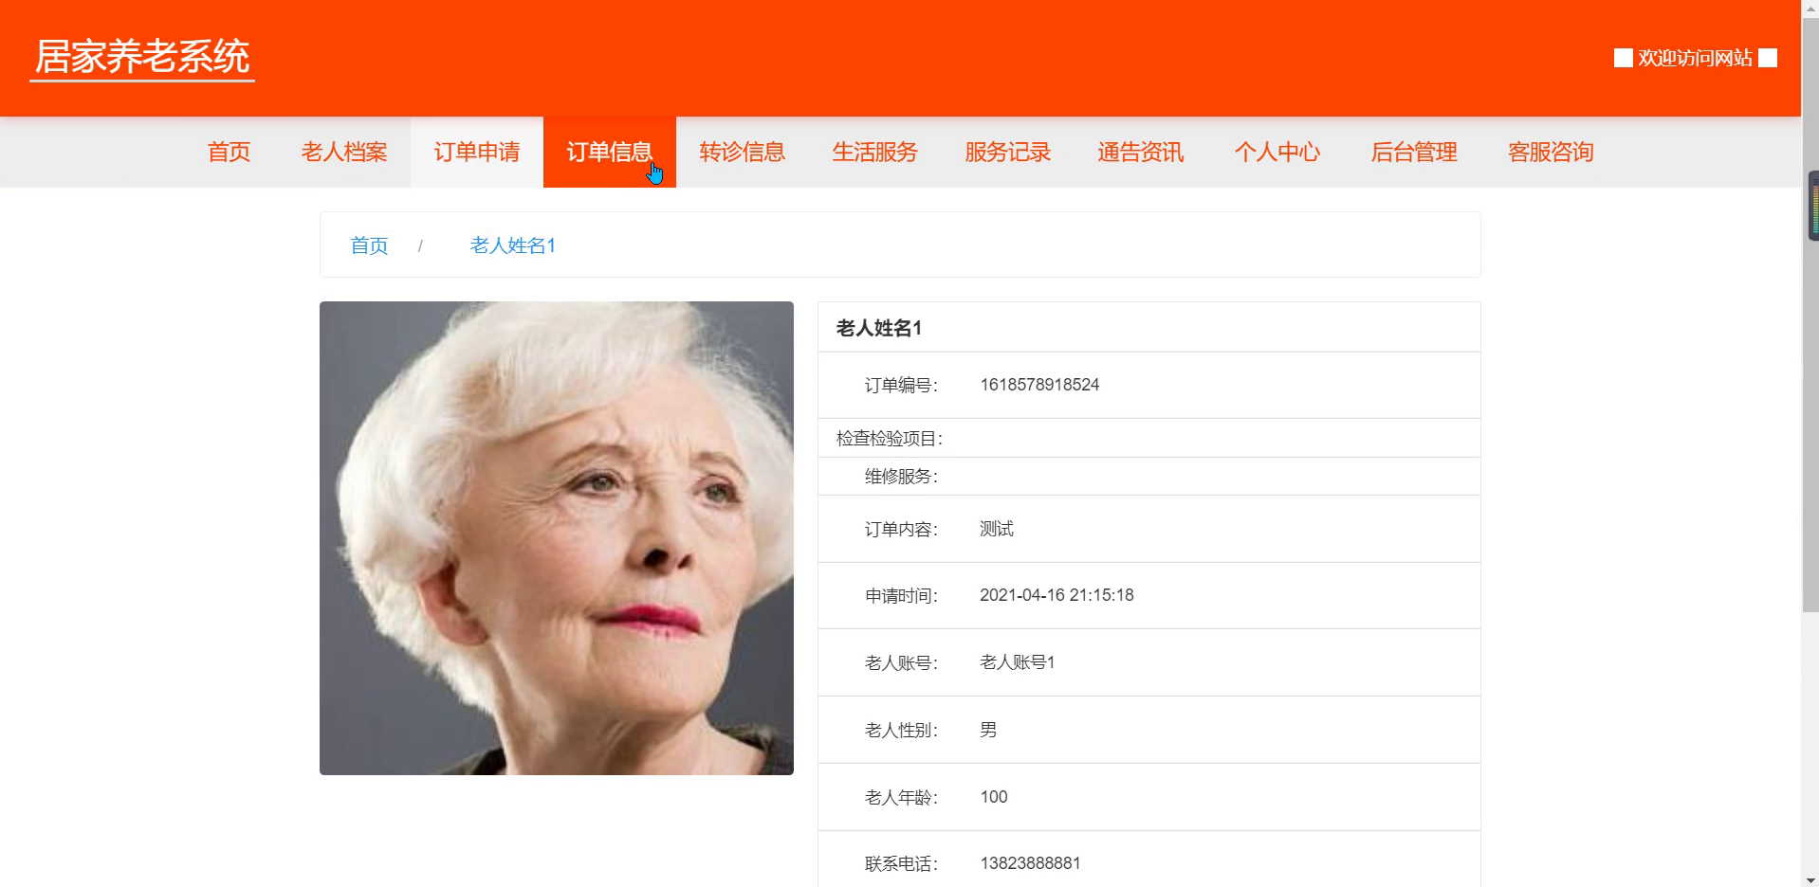Click the age value 100
The height and width of the screenshot is (887, 1819).
tap(994, 797)
